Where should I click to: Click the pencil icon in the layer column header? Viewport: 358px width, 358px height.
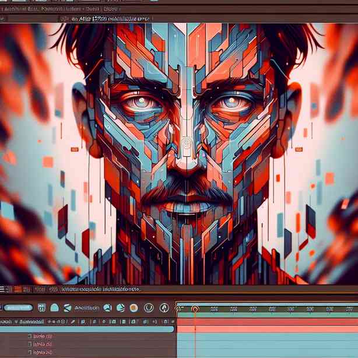point(73,322)
